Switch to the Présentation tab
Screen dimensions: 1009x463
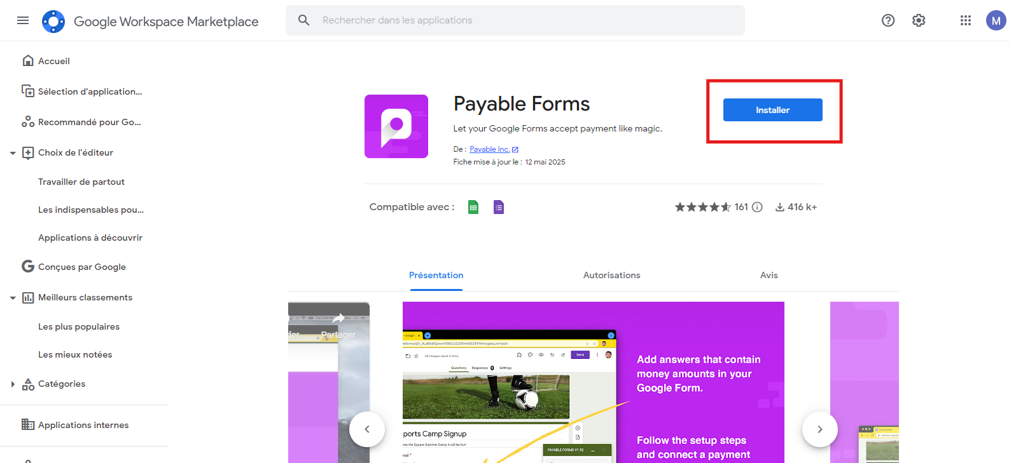[x=436, y=276]
